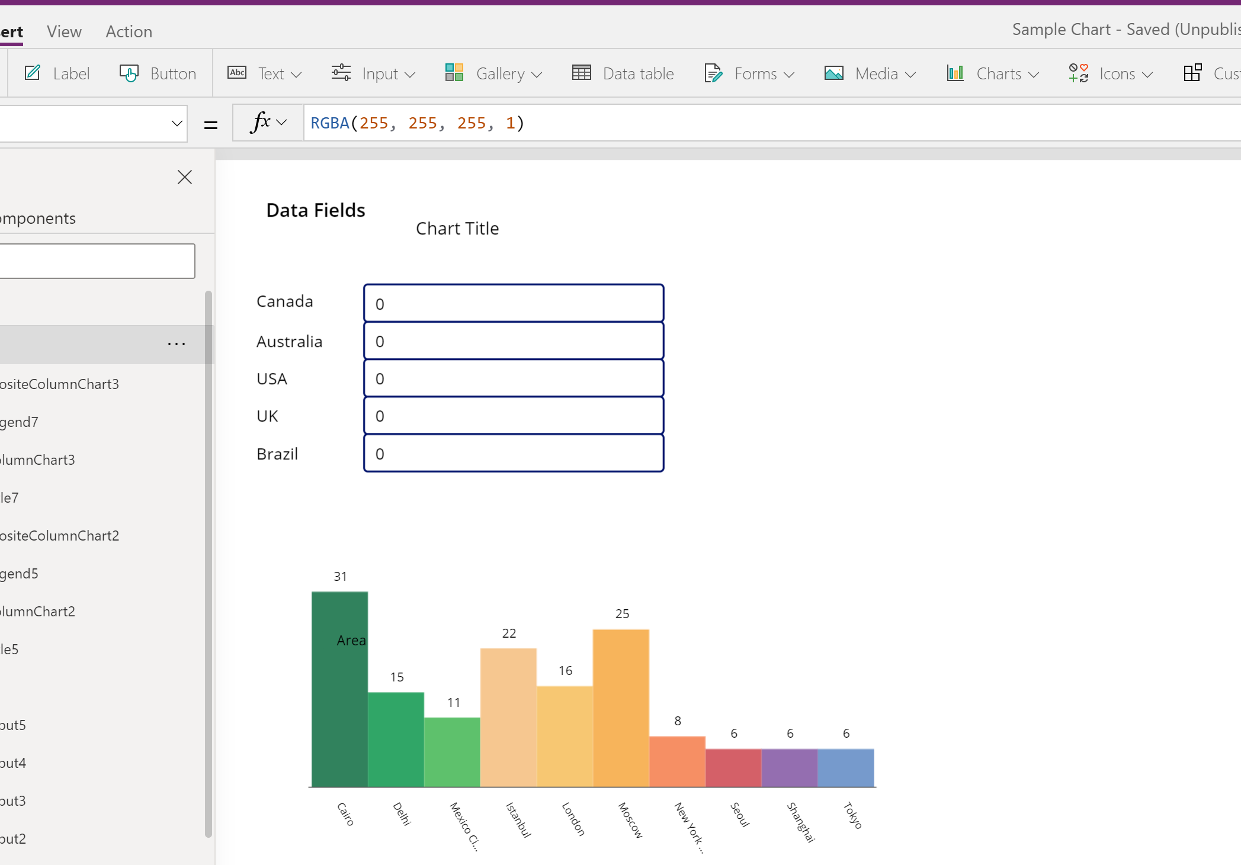
Task: Click the Canada value input field
Action: tap(513, 303)
